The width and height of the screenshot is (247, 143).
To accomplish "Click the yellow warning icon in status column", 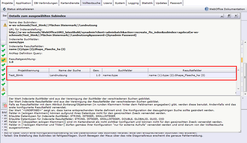I will pos(3,89).
